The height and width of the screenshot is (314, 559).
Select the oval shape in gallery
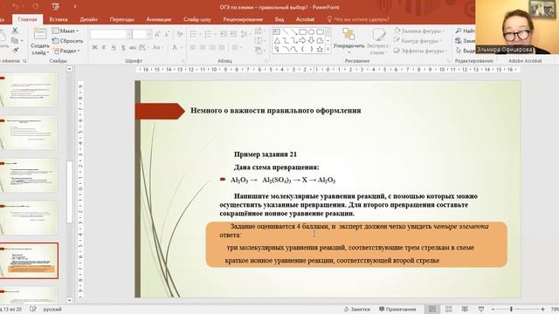311,32
